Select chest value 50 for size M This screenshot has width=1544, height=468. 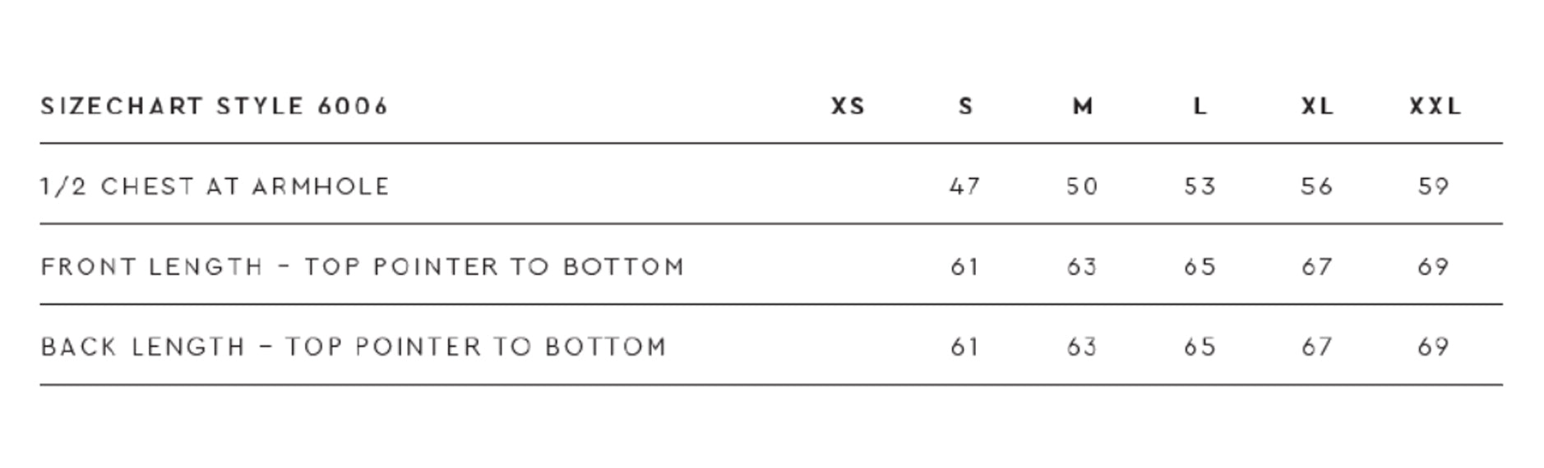pos(1082,187)
